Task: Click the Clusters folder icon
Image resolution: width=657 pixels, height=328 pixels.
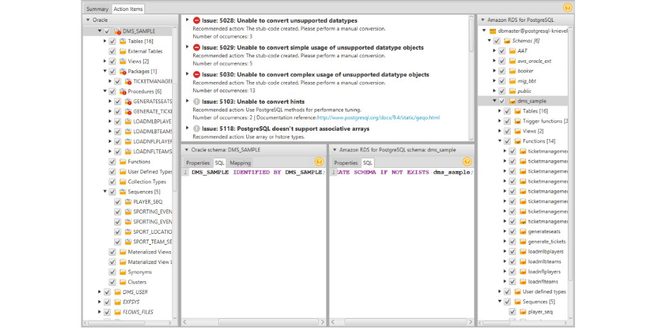Action: (123, 282)
